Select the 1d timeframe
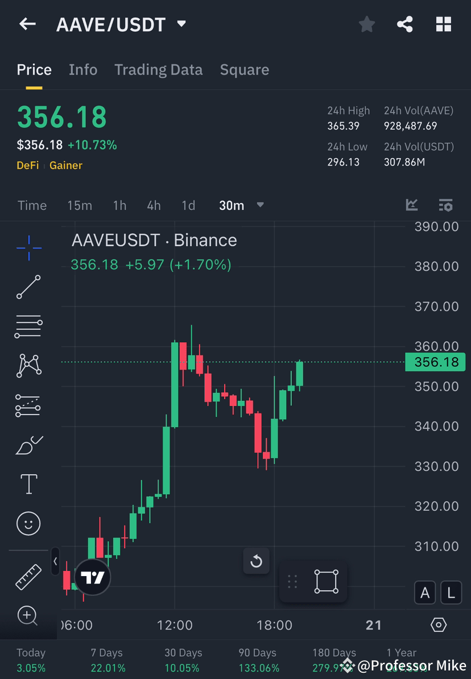The image size is (471, 679). tap(188, 205)
